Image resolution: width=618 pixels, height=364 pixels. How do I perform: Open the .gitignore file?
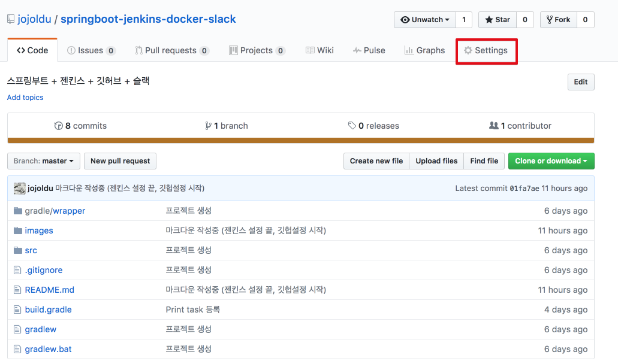[43, 270]
